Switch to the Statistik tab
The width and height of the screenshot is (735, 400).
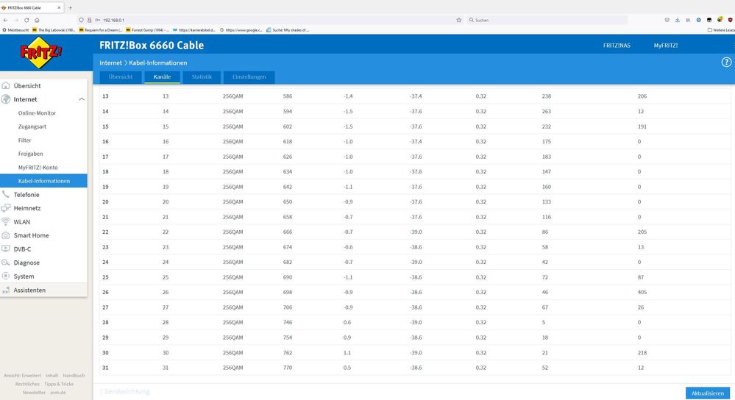[x=201, y=77]
